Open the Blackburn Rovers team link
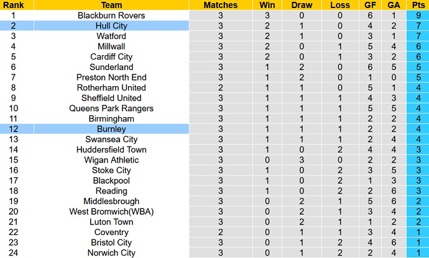The width and height of the screenshot is (429, 258). point(111,15)
